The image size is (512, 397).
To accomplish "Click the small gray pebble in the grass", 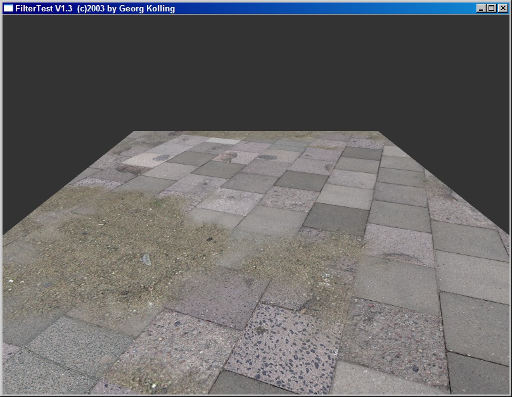I will point(146,258).
